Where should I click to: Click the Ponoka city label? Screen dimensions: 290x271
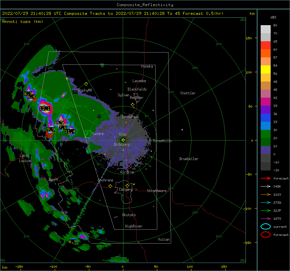[147, 66]
